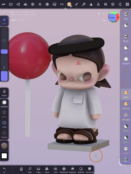131x174 pixels.
Task: Toggle the Sym symmetry button
Action: 4,21
